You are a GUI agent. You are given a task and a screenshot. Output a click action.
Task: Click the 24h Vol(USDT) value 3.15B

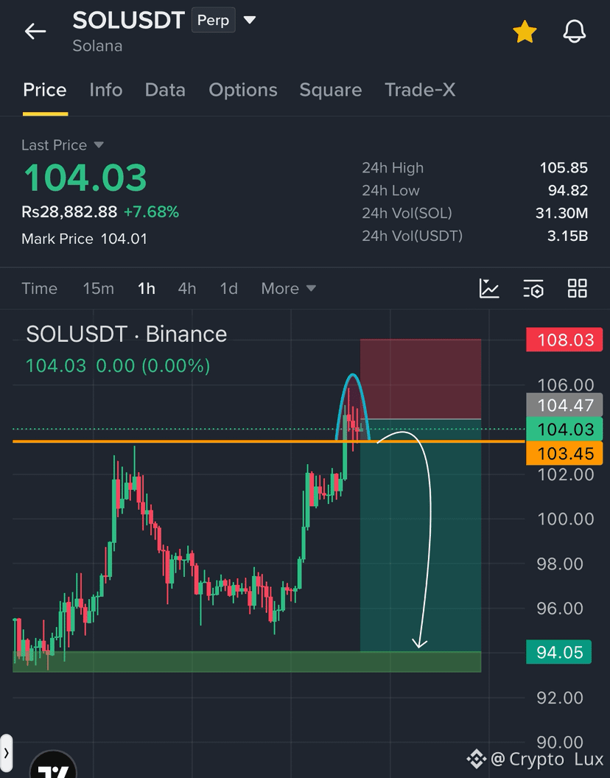pyautogui.click(x=568, y=236)
